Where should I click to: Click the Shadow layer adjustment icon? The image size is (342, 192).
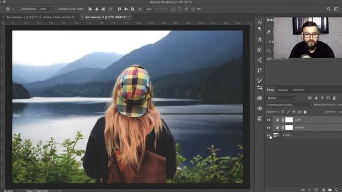(x=277, y=127)
